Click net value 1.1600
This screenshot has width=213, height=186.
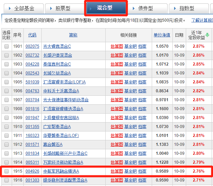coord(162,109)
